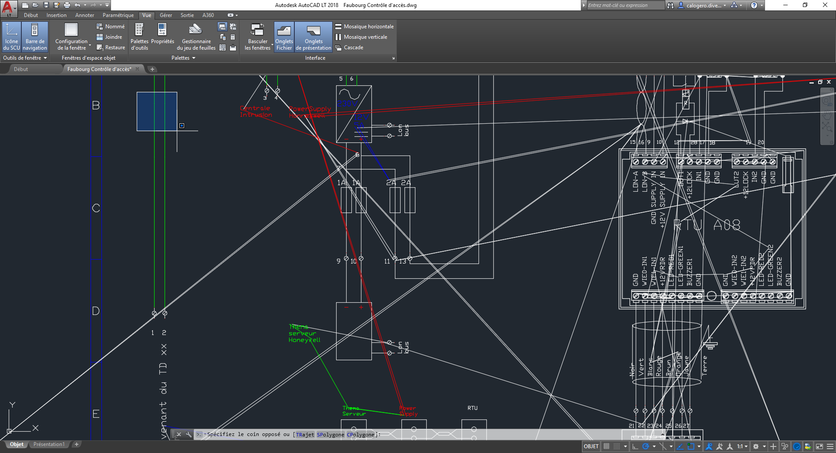Click the Restaure viewport button

pyautogui.click(x=111, y=47)
